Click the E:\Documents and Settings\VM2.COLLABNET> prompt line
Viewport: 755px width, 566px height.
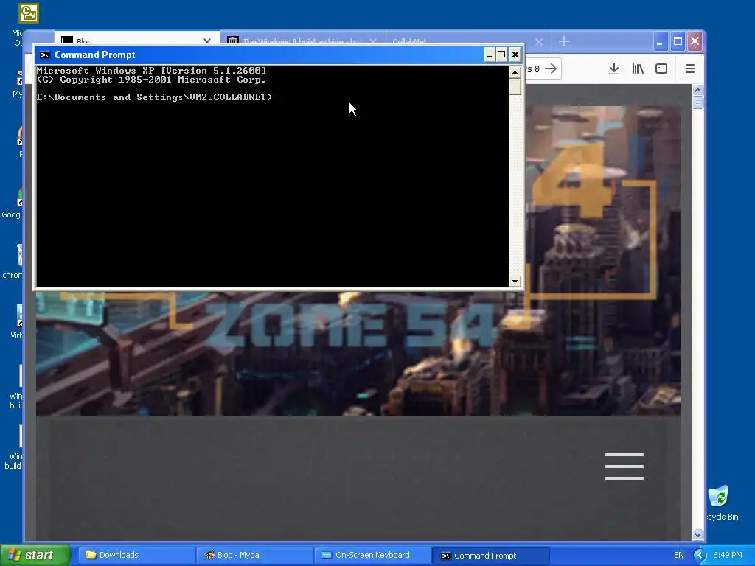[x=155, y=97]
